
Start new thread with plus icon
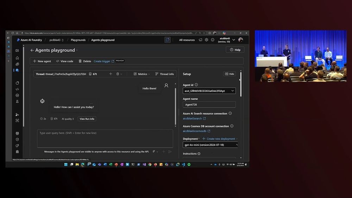point(111,74)
